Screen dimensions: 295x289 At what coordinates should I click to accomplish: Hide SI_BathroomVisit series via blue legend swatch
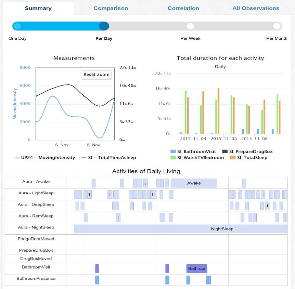pyautogui.click(x=173, y=152)
